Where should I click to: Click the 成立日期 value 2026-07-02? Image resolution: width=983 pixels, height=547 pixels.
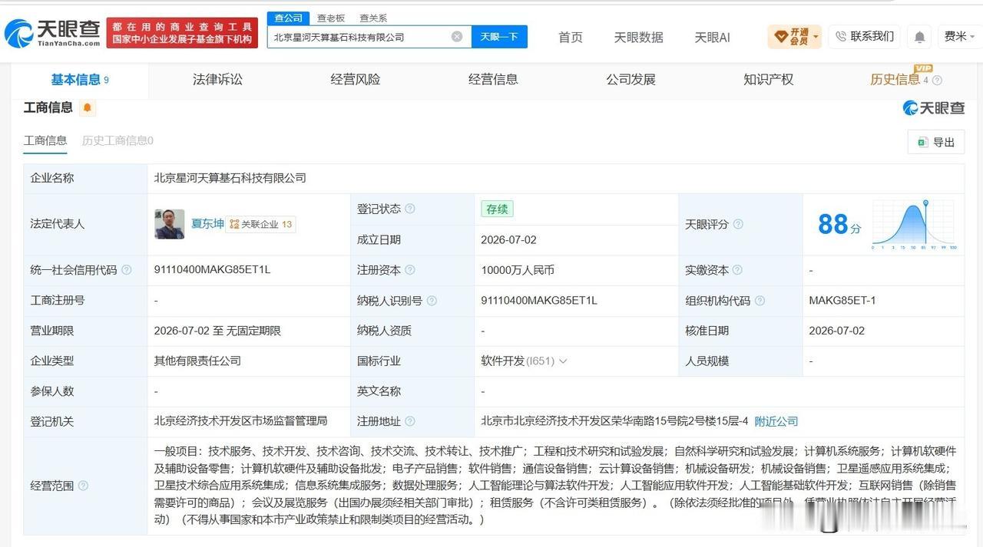[x=509, y=239]
